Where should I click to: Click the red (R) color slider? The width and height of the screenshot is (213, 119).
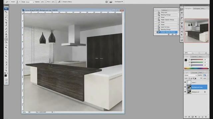tap(197, 59)
